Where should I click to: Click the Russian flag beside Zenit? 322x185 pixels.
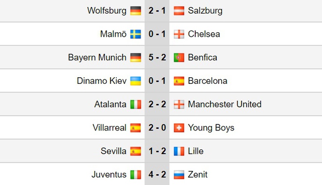click(179, 175)
